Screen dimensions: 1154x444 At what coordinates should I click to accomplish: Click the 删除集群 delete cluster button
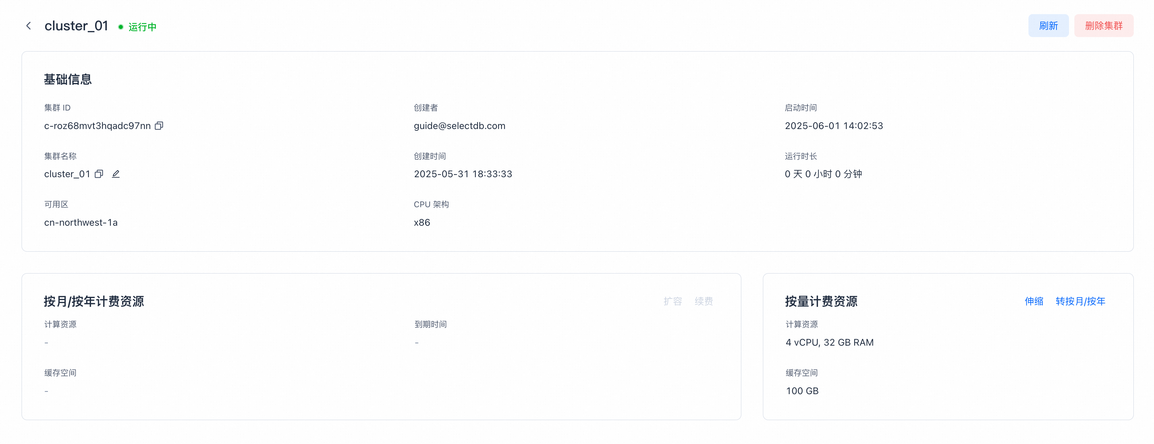coord(1103,26)
